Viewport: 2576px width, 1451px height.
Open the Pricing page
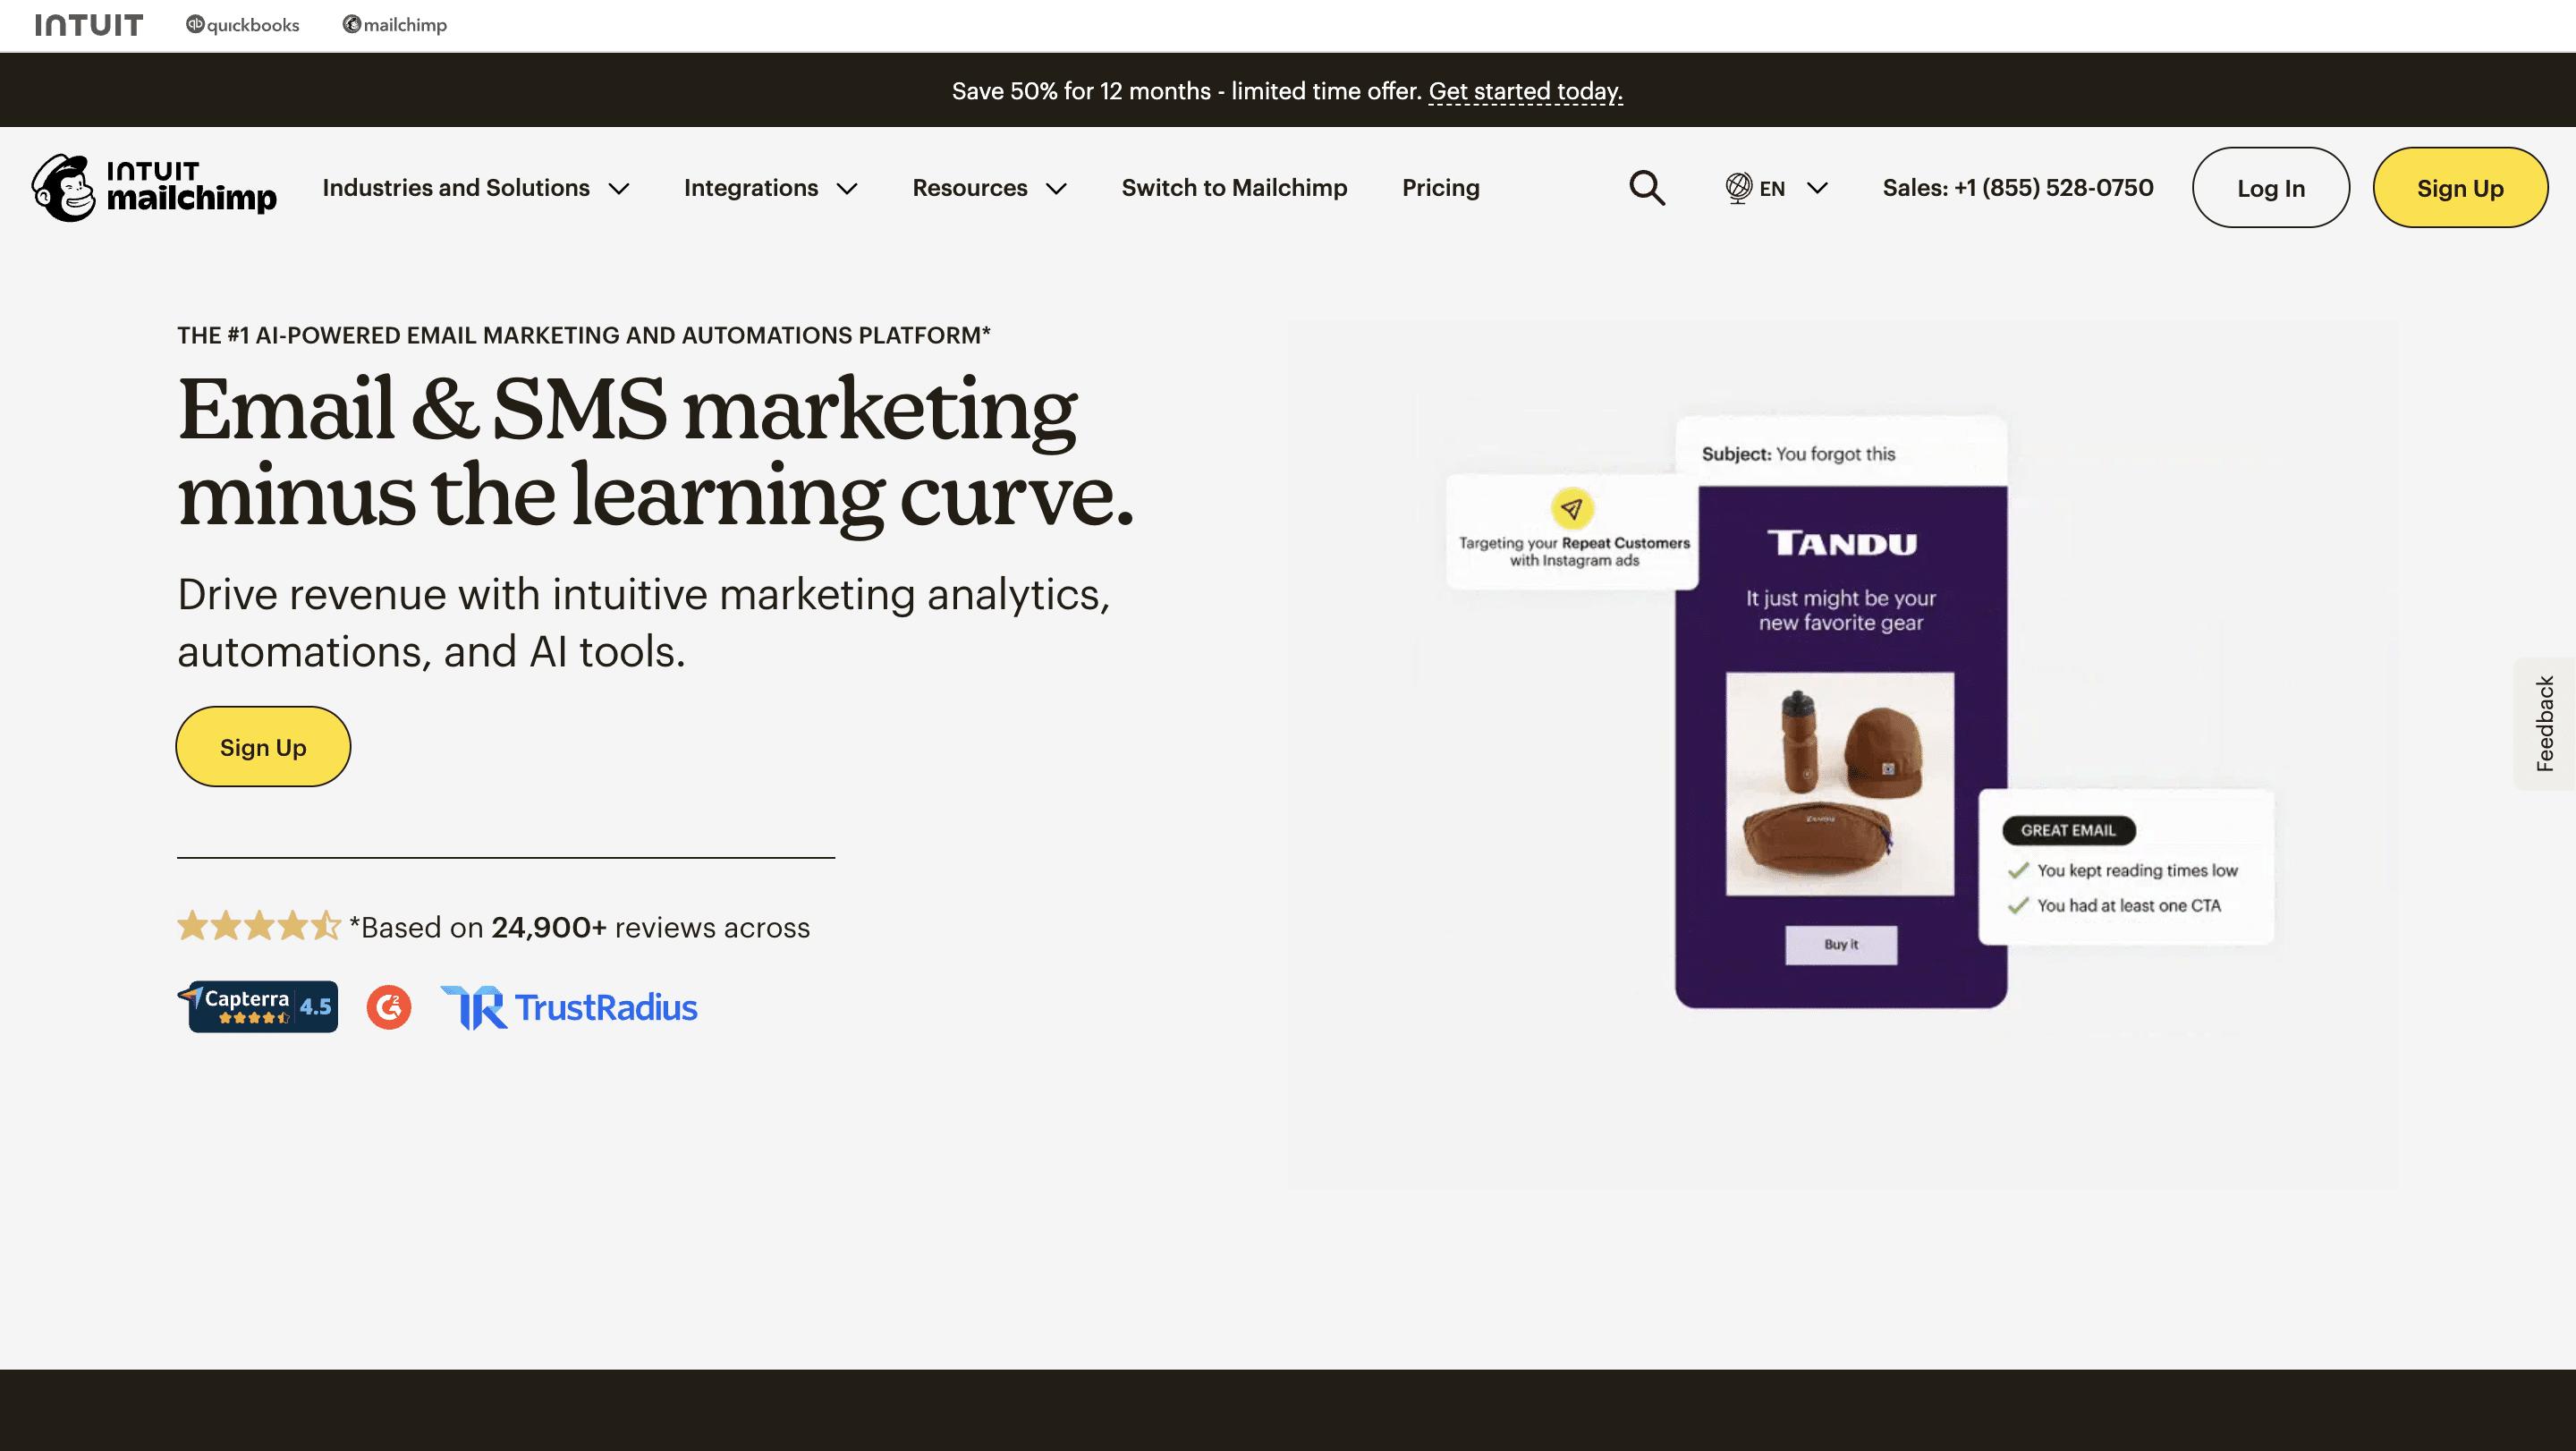(1440, 188)
